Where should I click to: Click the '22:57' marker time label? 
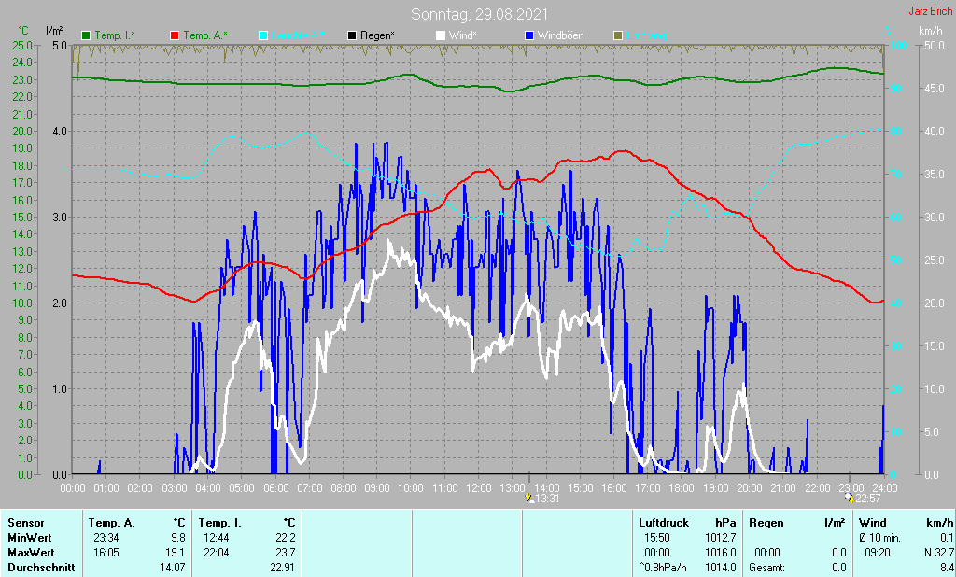pyautogui.click(x=868, y=499)
